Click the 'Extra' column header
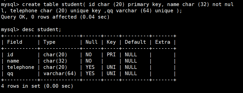Screen dimensions: 243x93 click(x=163, y=42)
